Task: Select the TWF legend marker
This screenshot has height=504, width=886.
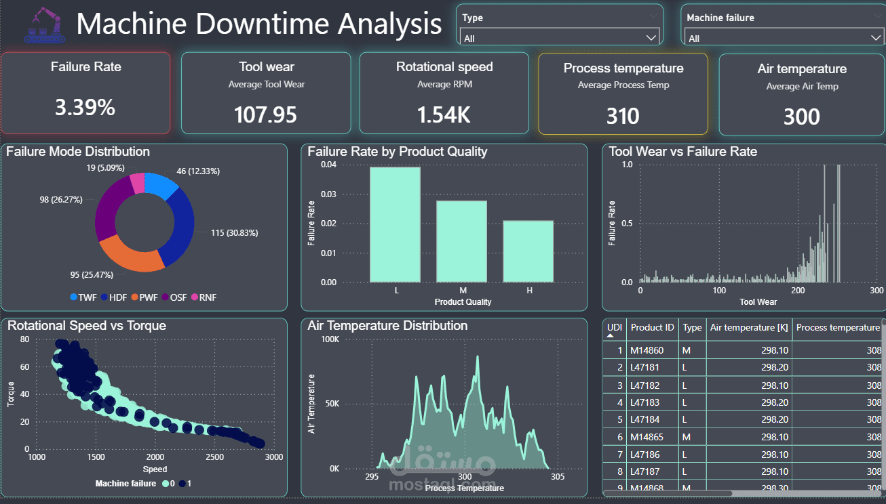Action: click(74, 297)
